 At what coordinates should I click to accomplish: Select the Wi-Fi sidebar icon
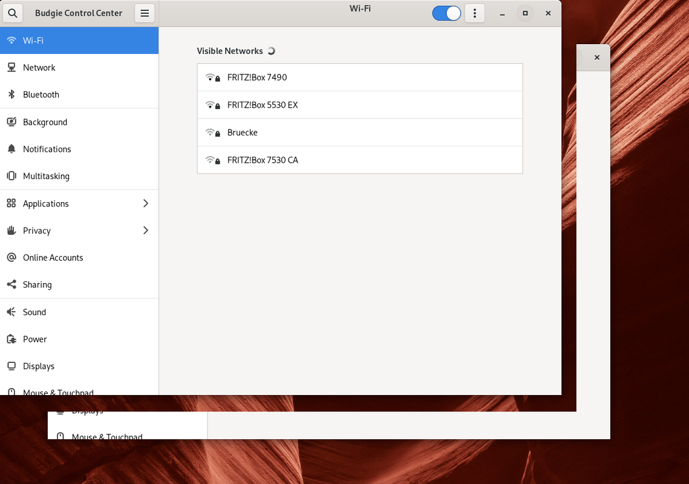pos(12,41)
